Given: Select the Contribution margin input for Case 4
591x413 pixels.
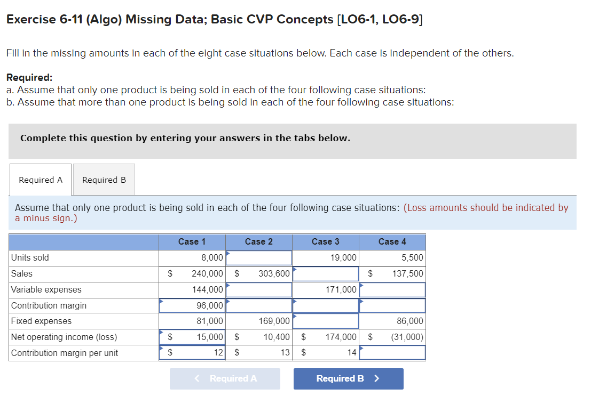Looking at the screenshot, I should pos(392,305).
